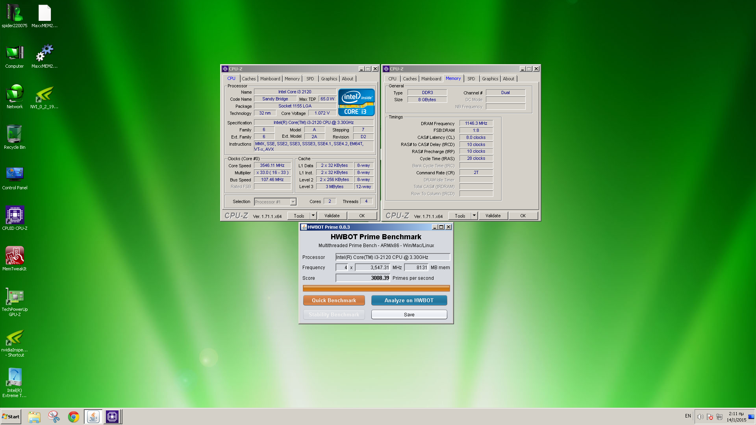Click the Show desktop button
The height and width of the screenshot is (425, 756).
point(752,417)
